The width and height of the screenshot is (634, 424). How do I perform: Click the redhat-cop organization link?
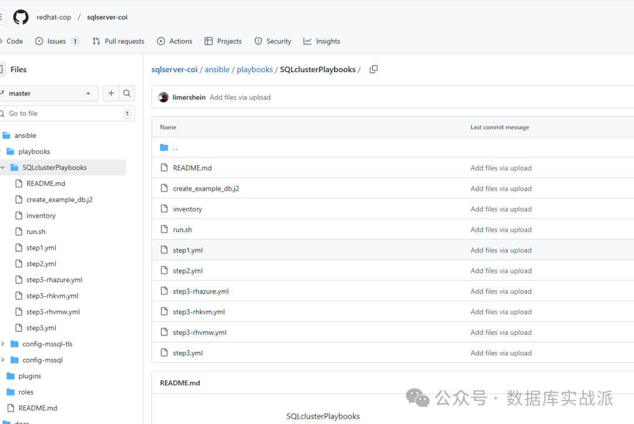click(53, 17)
